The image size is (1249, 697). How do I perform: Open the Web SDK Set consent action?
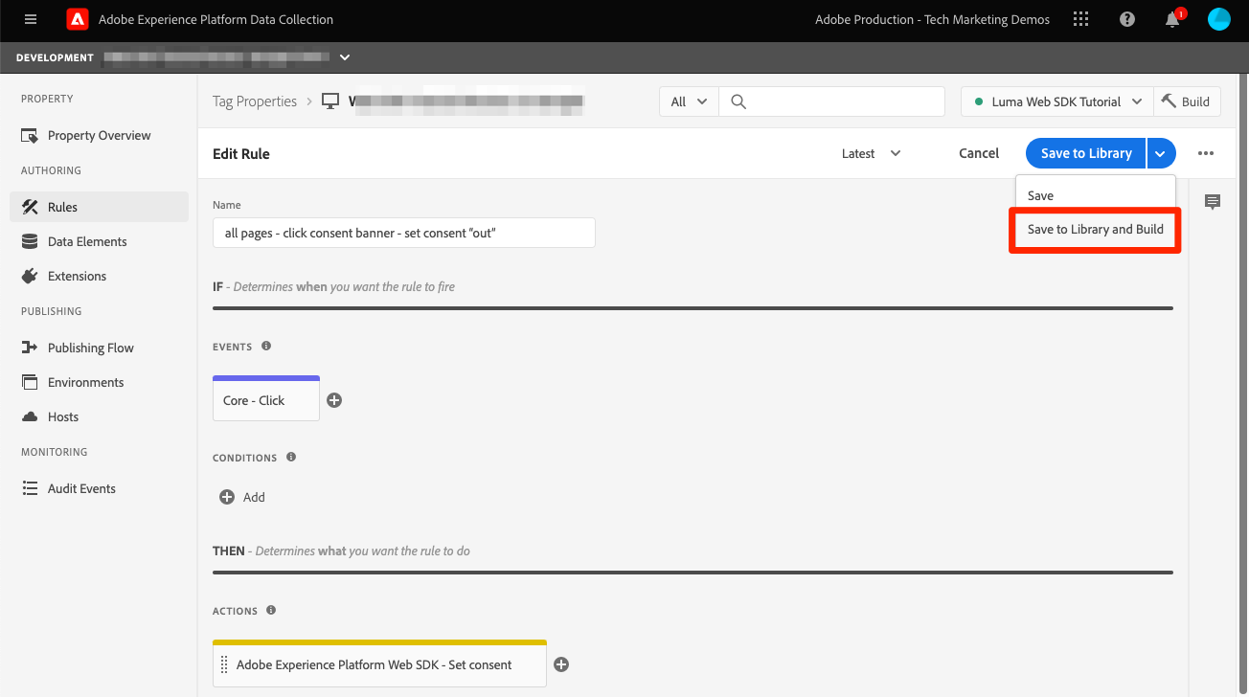379,663
